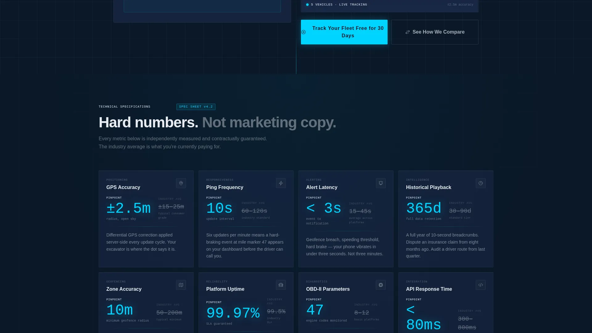Viewport: 592px width, 333px height.
Task: Select the Historical Playback card title
Action: click(x=429, y=187)
